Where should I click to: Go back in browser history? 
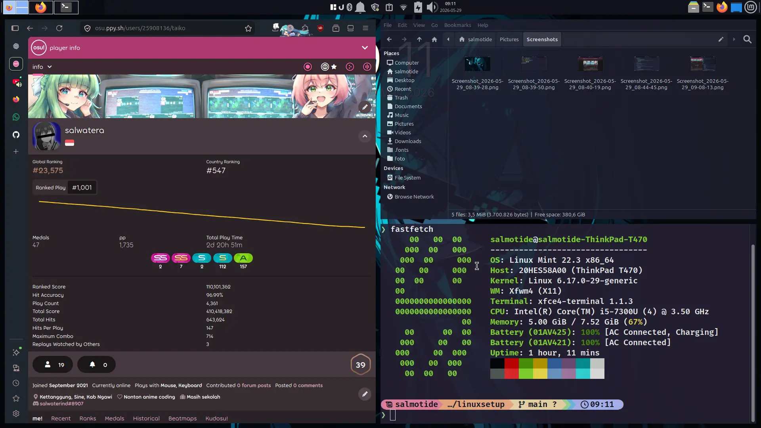coord(30,28)
